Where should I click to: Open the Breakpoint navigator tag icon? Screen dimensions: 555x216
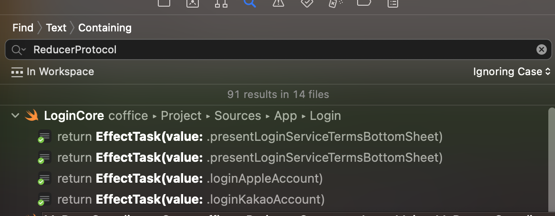point(364,3)
